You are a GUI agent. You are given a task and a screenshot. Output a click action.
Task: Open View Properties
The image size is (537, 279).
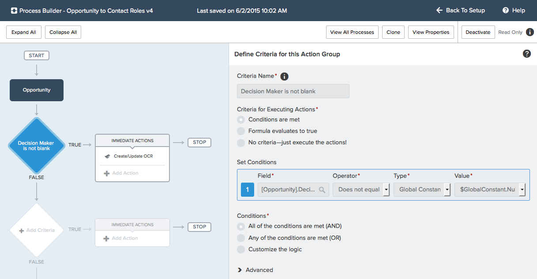[431, 32]
